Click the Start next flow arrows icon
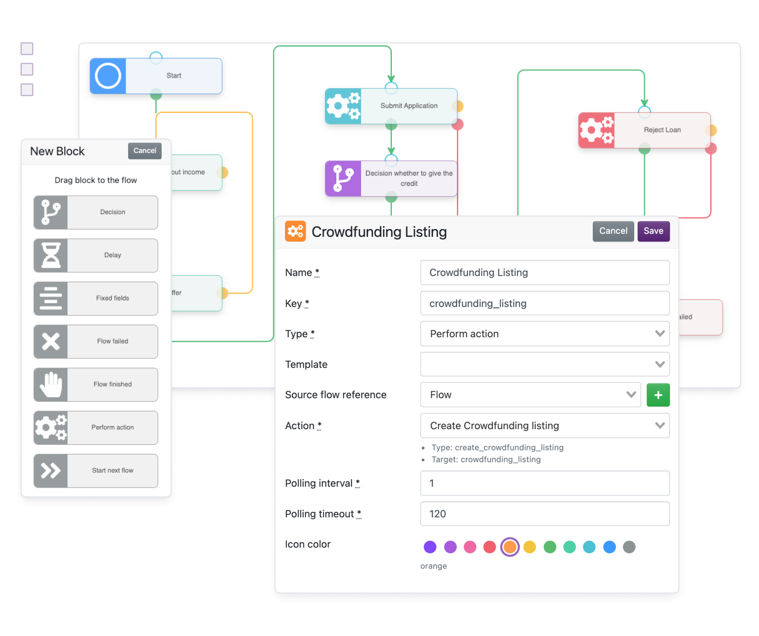This screenshot has width=759, height=636. tap(50, 471)
